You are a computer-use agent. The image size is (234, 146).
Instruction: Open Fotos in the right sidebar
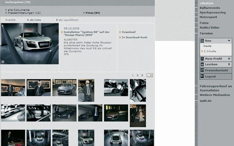[204, 23]
